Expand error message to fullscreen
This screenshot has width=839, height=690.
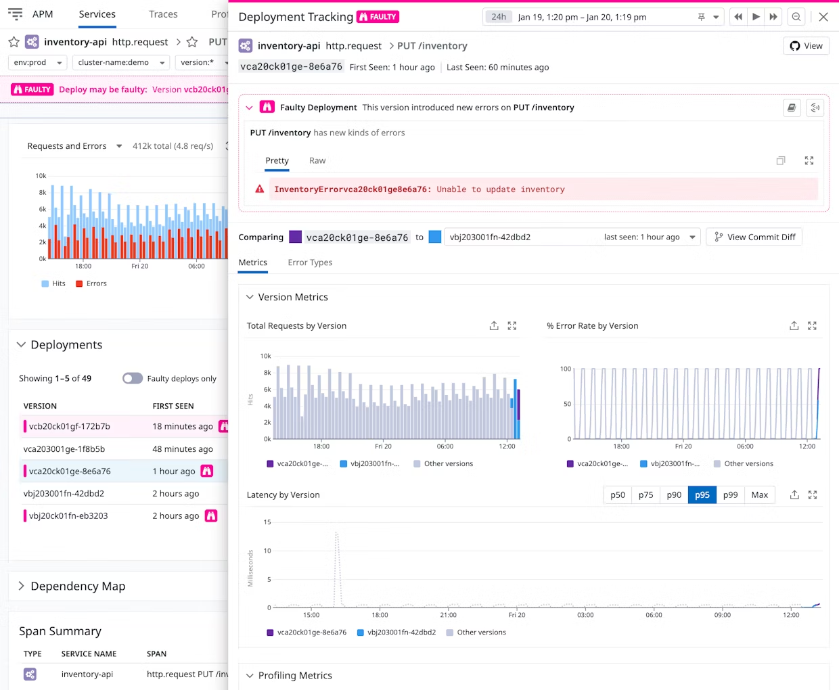[x=809, y=161]
